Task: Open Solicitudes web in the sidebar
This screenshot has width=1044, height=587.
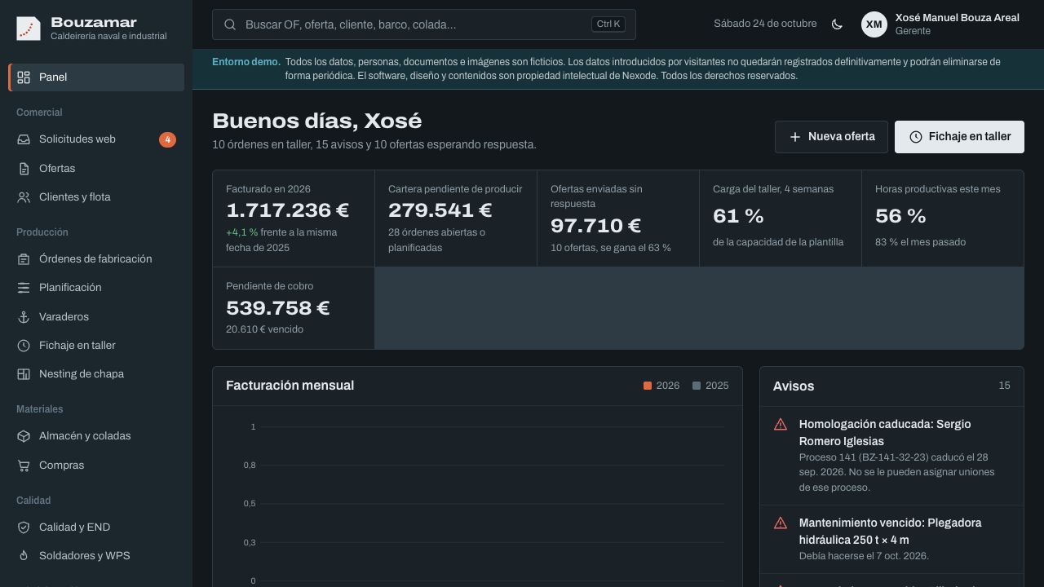Action: pos(96,139)
